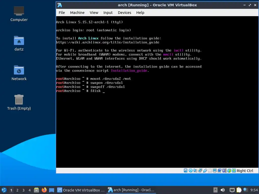The image size is (259, 194).
Task: Click the 'swapon /dev/sda1' command line
Action: pyautogui.click(x=89, y=83)
